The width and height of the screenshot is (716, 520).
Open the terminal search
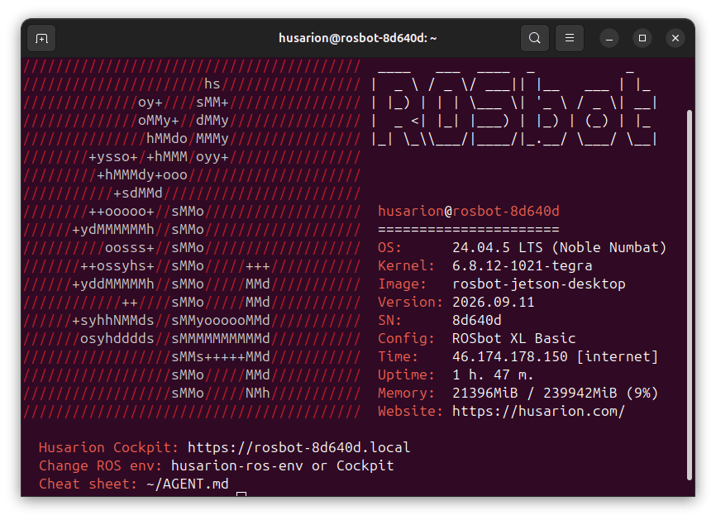pyautogui.click(x=535, y=38)
